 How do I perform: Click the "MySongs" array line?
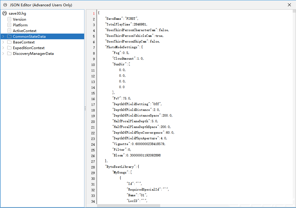coord(122,172)
